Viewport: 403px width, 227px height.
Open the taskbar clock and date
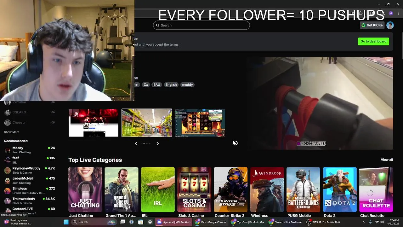click(394, 222)
